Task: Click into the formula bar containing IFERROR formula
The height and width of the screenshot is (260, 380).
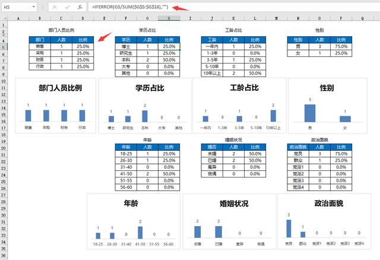Action: 233,7
